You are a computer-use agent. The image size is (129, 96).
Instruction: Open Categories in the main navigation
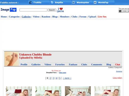(14, 17)
